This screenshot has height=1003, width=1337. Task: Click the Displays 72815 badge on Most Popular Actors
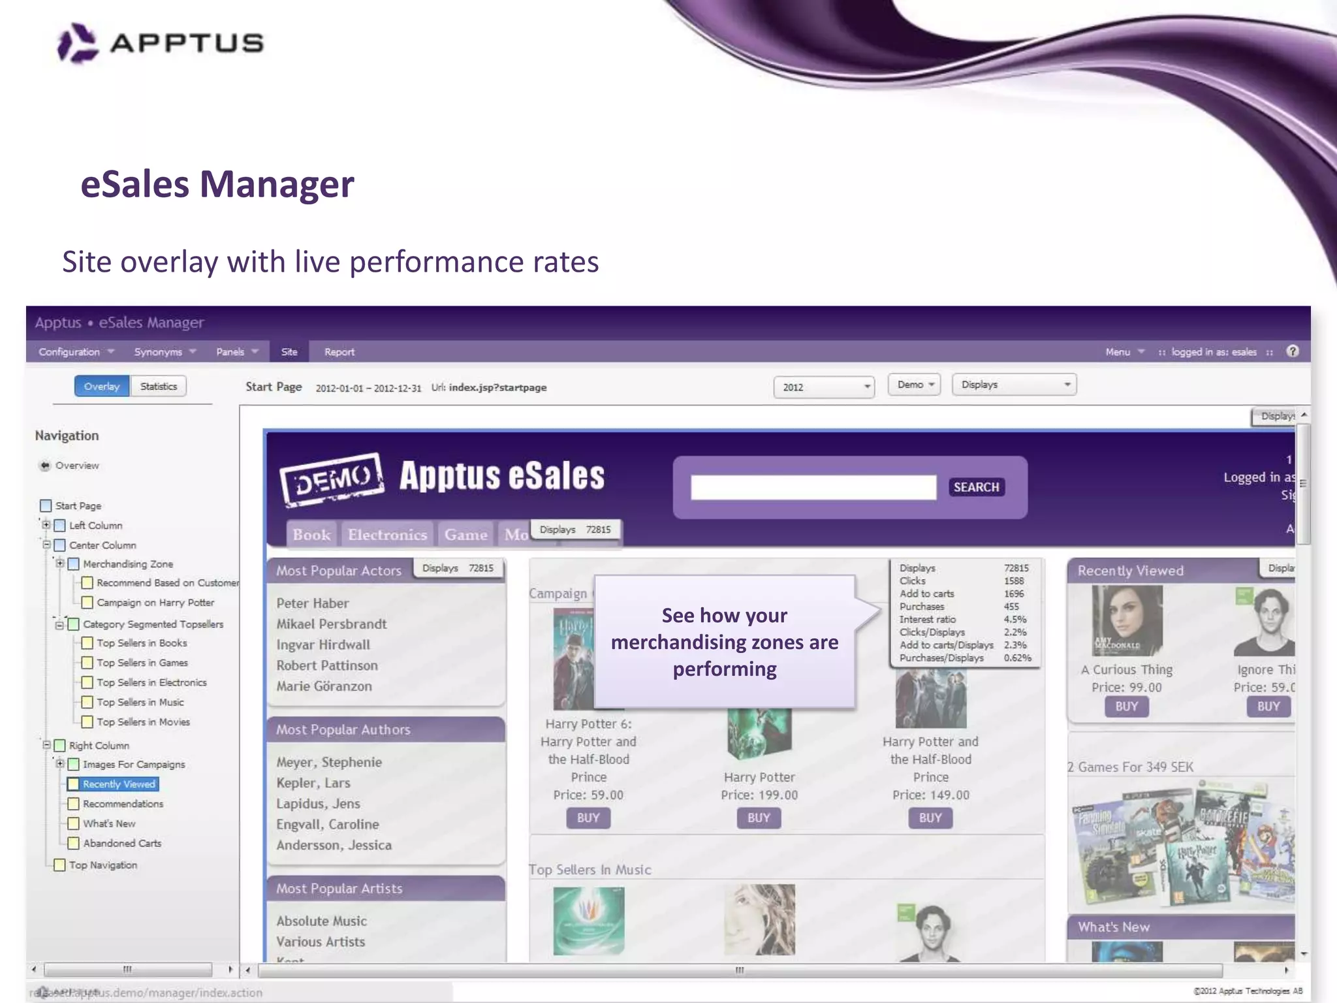[x=458, y=568]
